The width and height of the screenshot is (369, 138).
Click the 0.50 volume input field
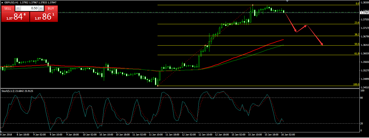click(30, 8)
